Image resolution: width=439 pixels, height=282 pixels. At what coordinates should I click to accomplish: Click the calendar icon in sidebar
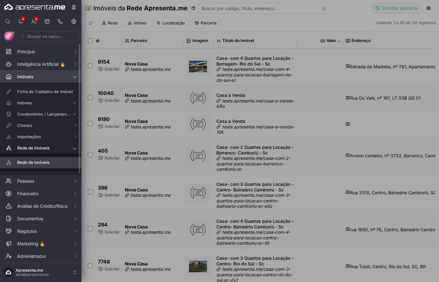(x=47, y=22)
